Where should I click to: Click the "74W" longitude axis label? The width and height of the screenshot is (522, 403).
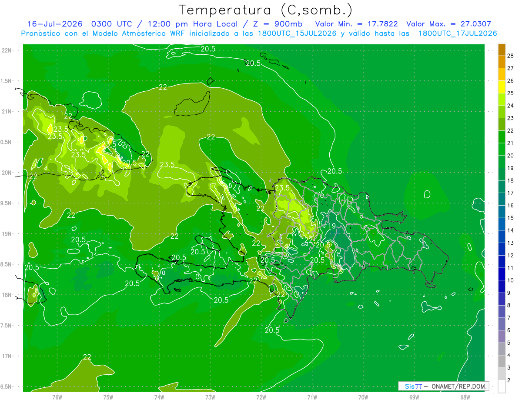159,397
